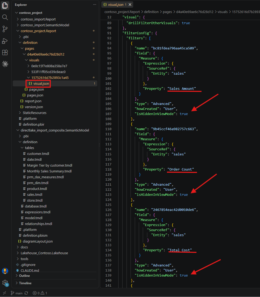The width and height of the screenshot is (260, 297).
Task: Collapse the 15752616d7b2893c1a45 visual folder
Action: tap(50, 78)
